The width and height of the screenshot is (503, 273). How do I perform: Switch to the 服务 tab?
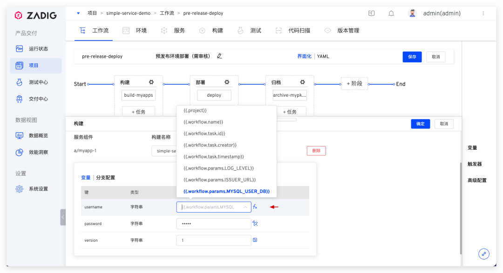click(x=173, y=30)
